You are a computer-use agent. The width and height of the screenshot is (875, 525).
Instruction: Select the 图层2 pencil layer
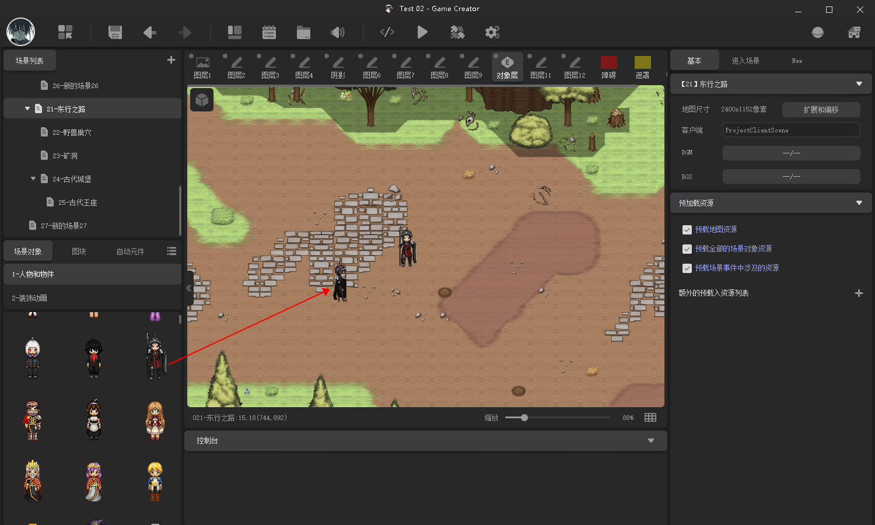coord(236,66)
